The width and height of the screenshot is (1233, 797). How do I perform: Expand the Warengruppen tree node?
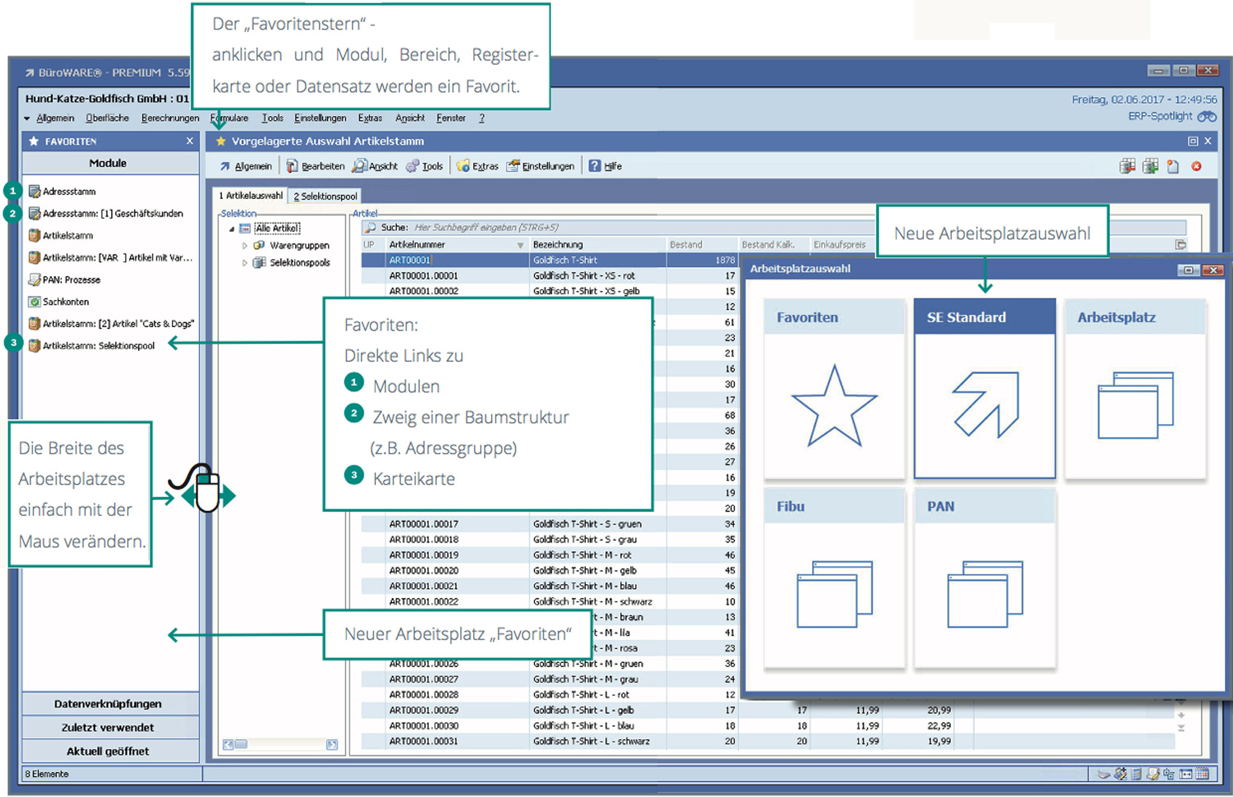click(245, 246)
